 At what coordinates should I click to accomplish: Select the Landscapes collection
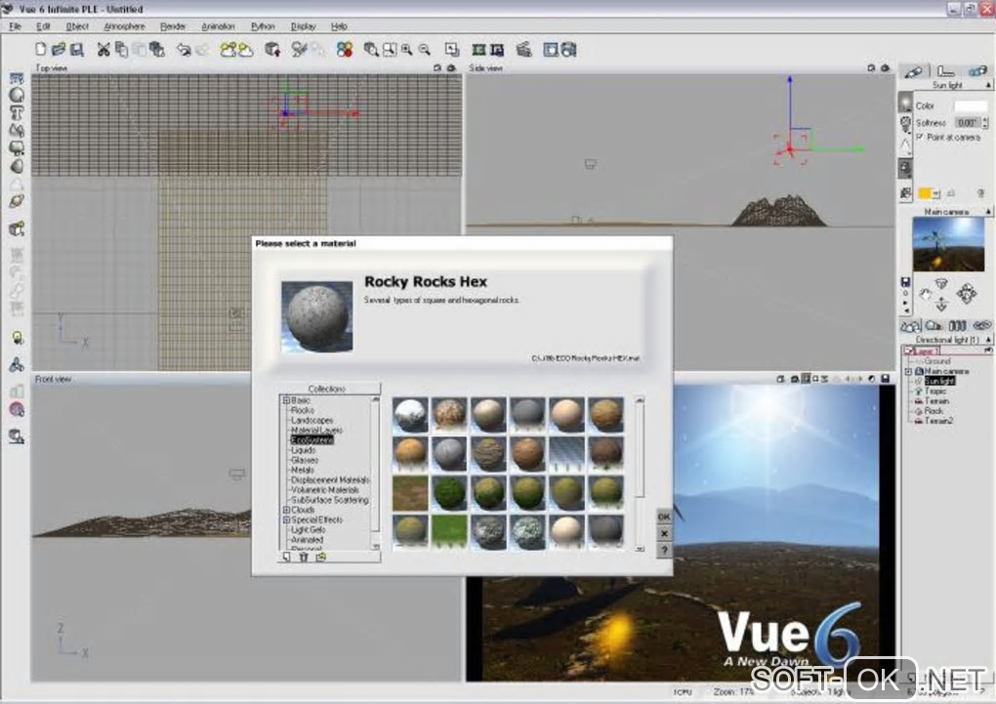(311, 420)
